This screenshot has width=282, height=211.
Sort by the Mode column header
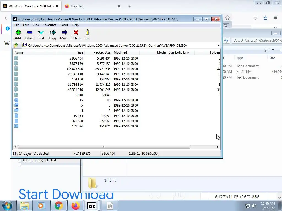153,52
